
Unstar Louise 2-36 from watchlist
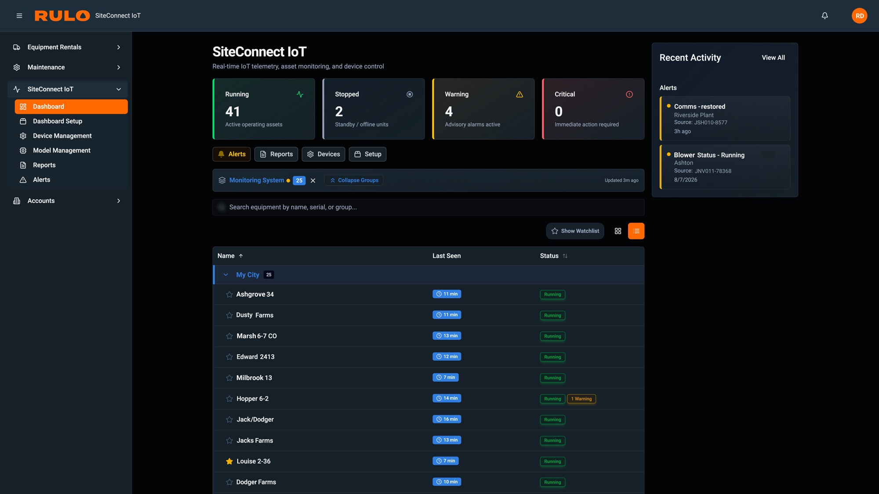[229, 462]
